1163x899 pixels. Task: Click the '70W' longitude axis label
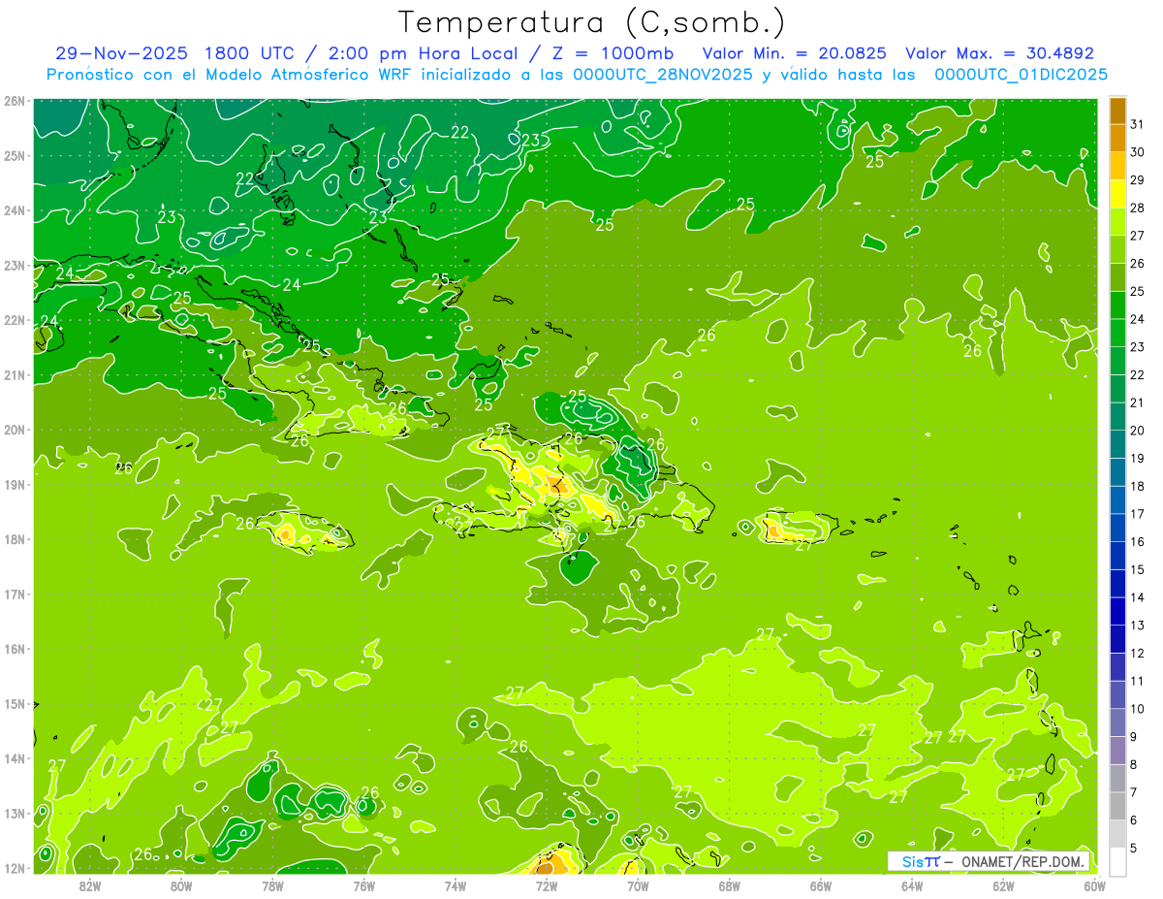tap(638, 885)
